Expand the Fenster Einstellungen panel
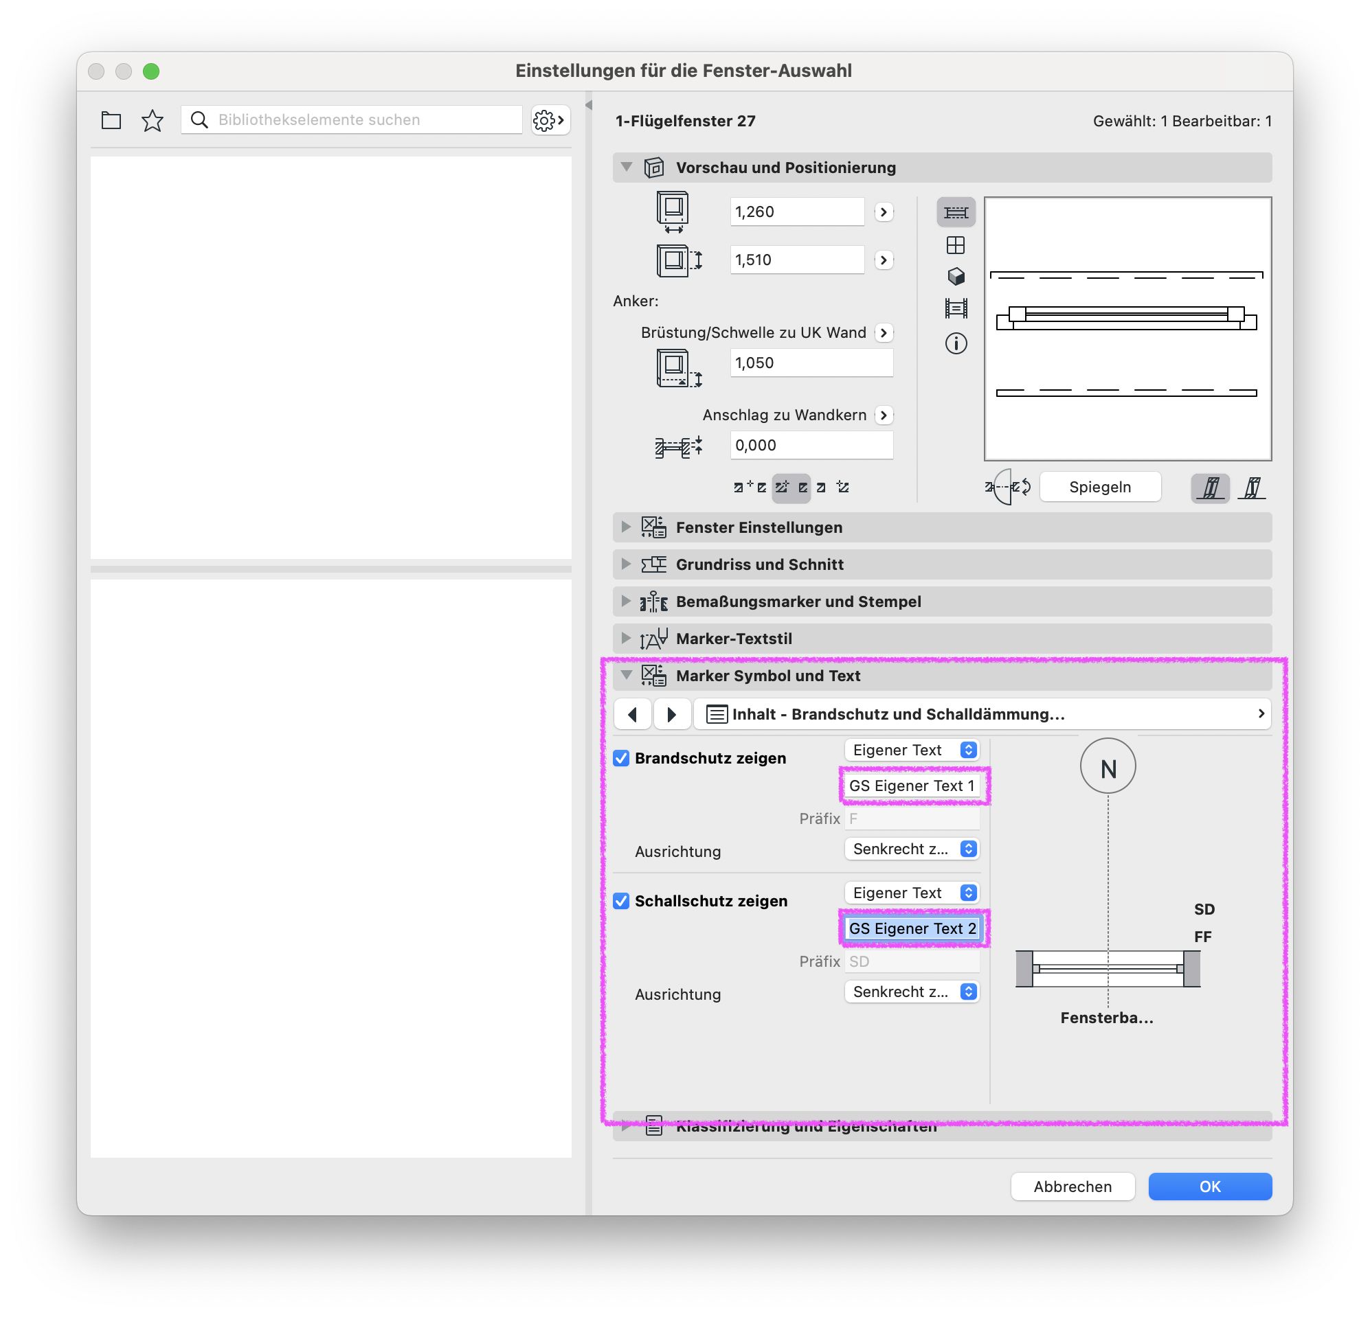The image size is (1370, 1317). [627, 527]
